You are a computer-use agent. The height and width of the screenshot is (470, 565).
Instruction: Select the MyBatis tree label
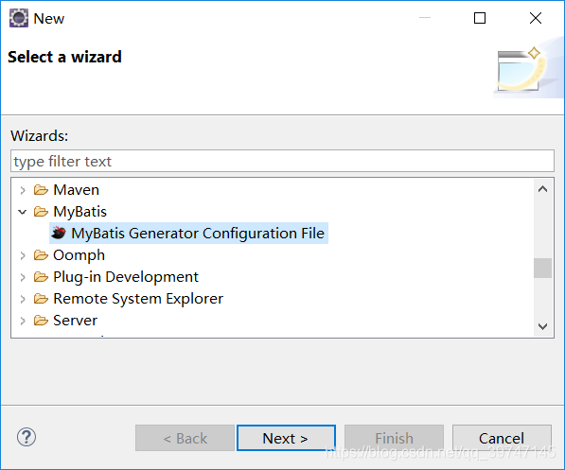click(79, 212)
